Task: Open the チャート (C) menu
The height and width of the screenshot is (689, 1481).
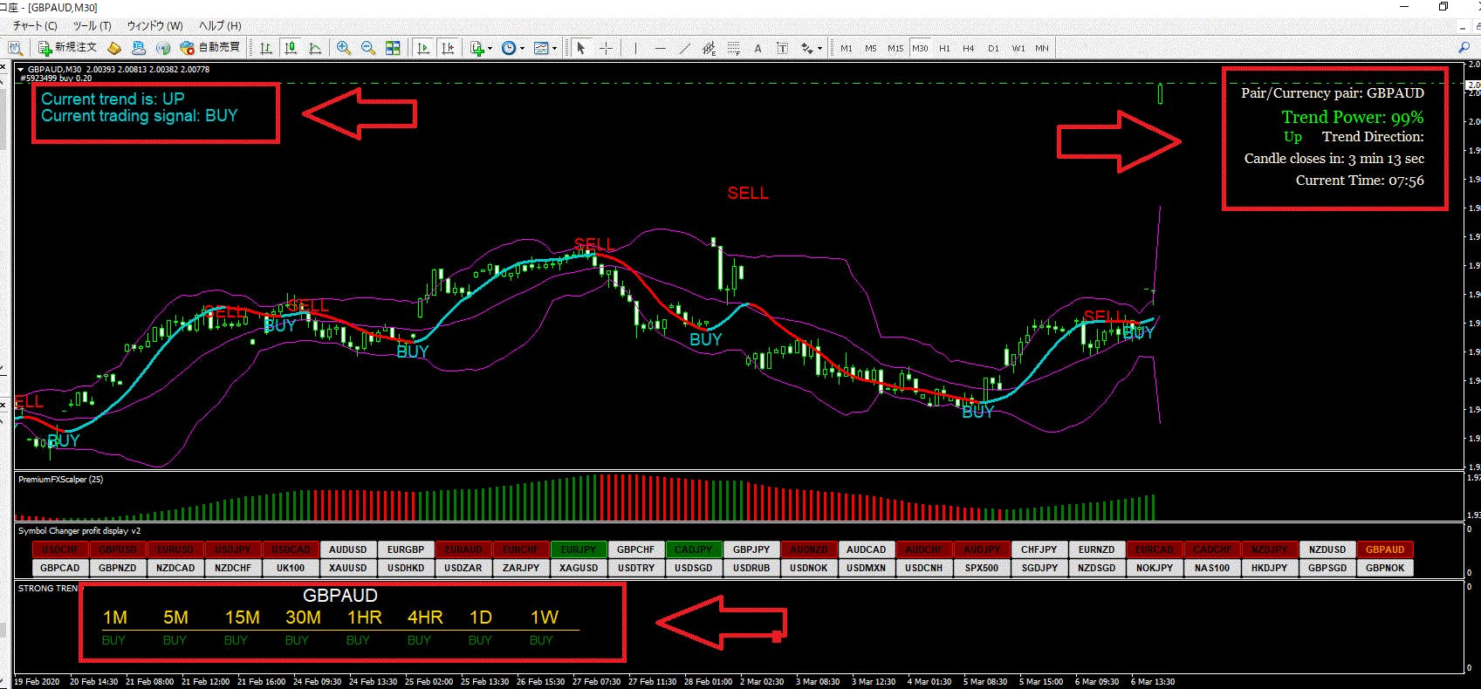Action: pyautogui.click(x=35, y=25)
